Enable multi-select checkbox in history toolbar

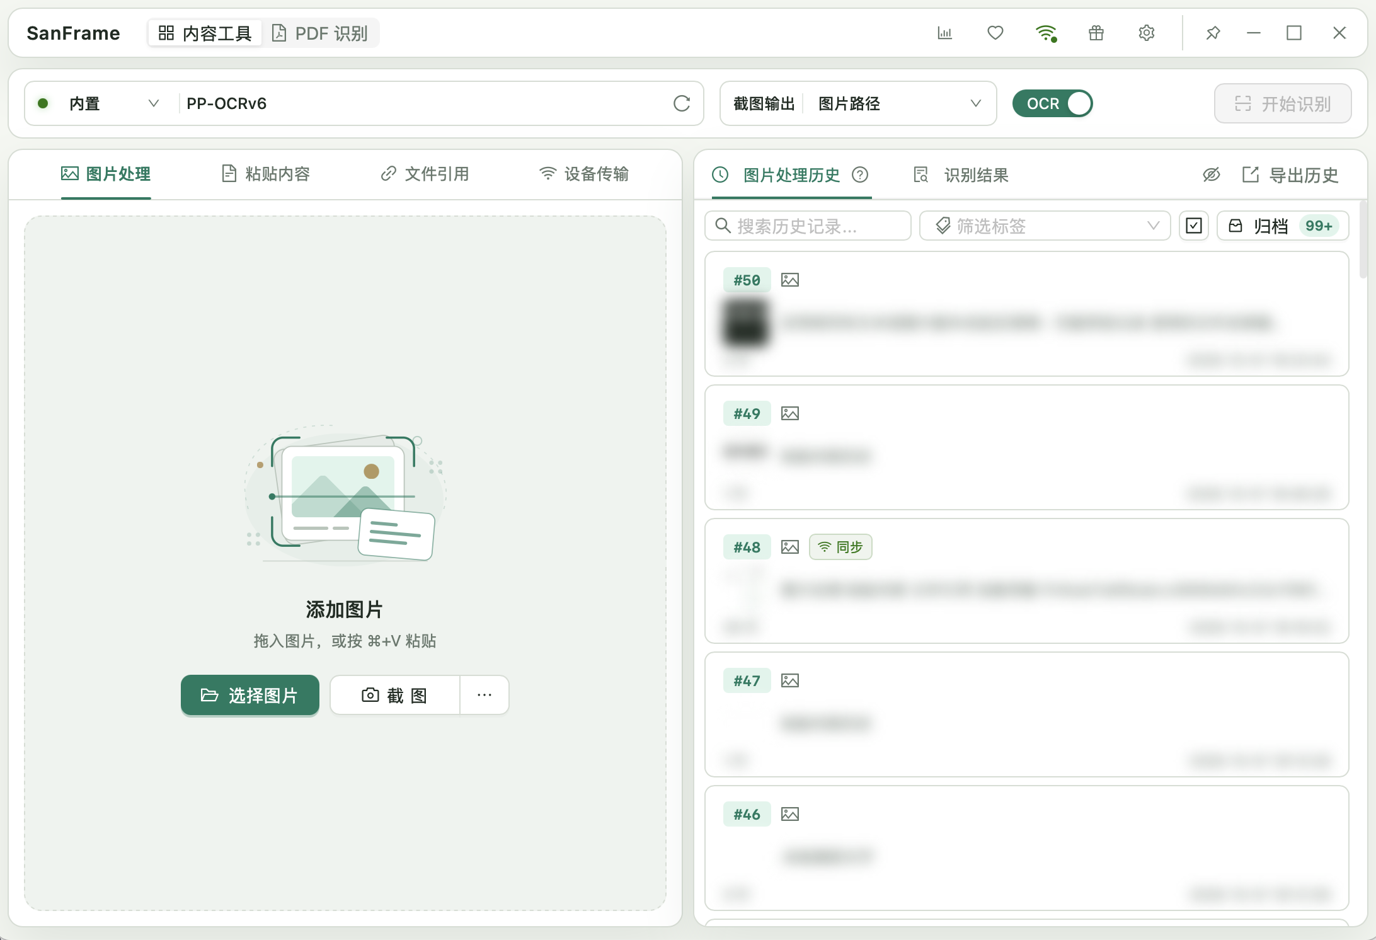tap(1194, 226)
